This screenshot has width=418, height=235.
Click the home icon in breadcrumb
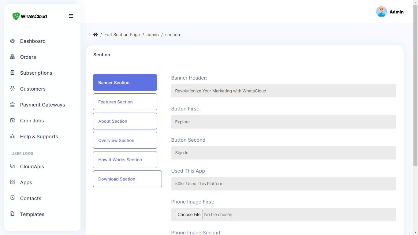pos(95,35)
